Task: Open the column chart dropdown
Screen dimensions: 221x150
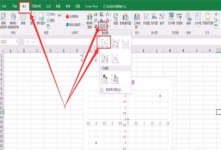Action: [96, 14]
